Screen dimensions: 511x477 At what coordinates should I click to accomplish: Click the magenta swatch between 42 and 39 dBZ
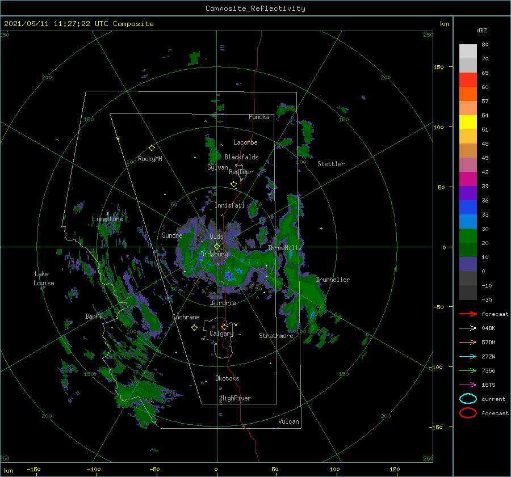point(468,179)
